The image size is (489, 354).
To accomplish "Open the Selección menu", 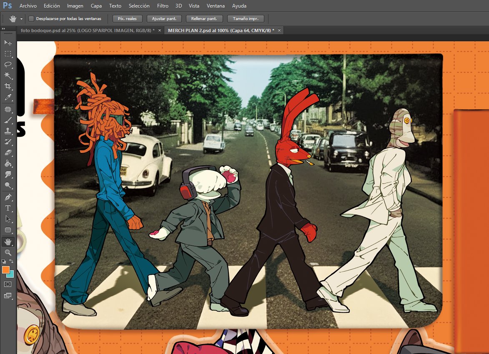I will point(139,5).
